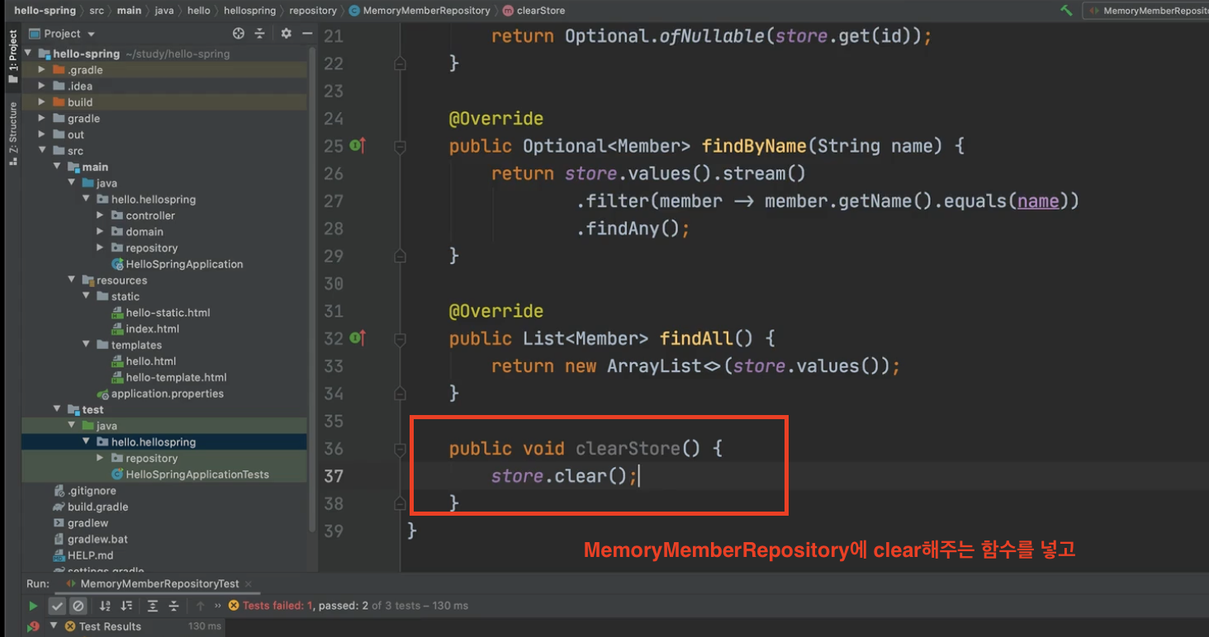Screen dimensions: 1209x637
Task: Click the previous failed test up arrow
Action: click(x=200, y=606)
